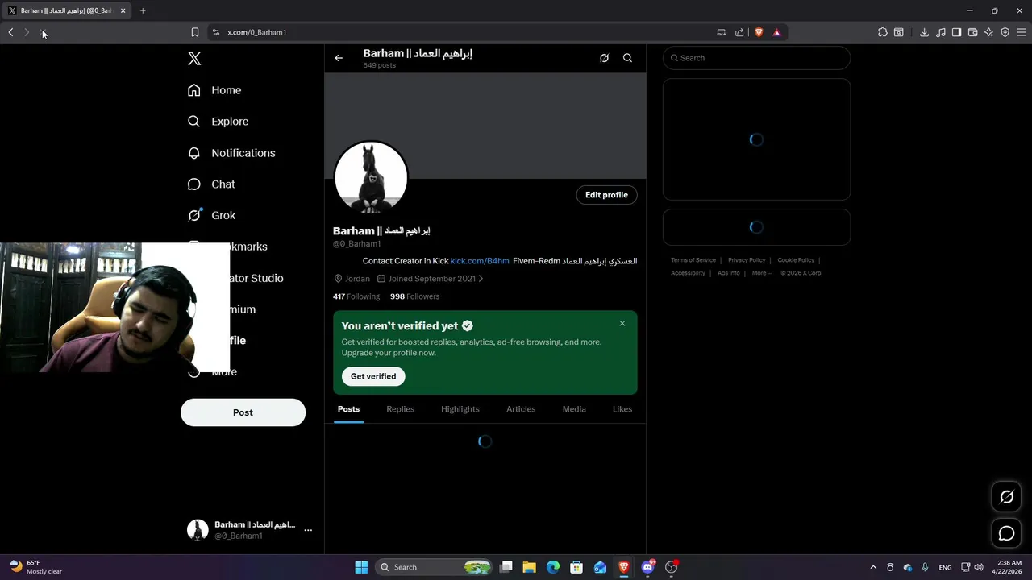Screen dimensions: 1032x580
Task: Click the Post button
Action: click(x=243, y=412)
